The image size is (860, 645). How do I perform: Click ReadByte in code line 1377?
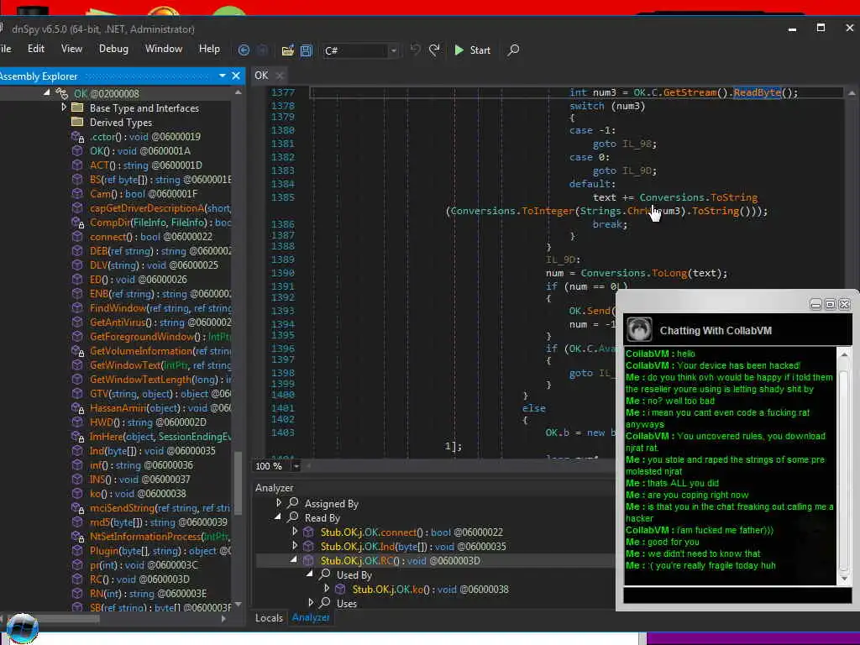click(x=757, y=92)
